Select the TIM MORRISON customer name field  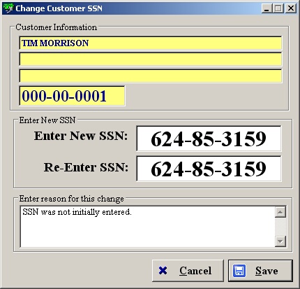coord(151,43)
